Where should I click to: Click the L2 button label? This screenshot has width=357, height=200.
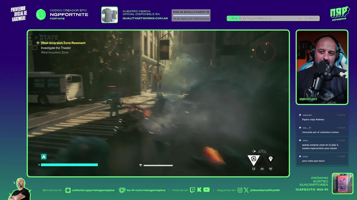tap(254, 169)
